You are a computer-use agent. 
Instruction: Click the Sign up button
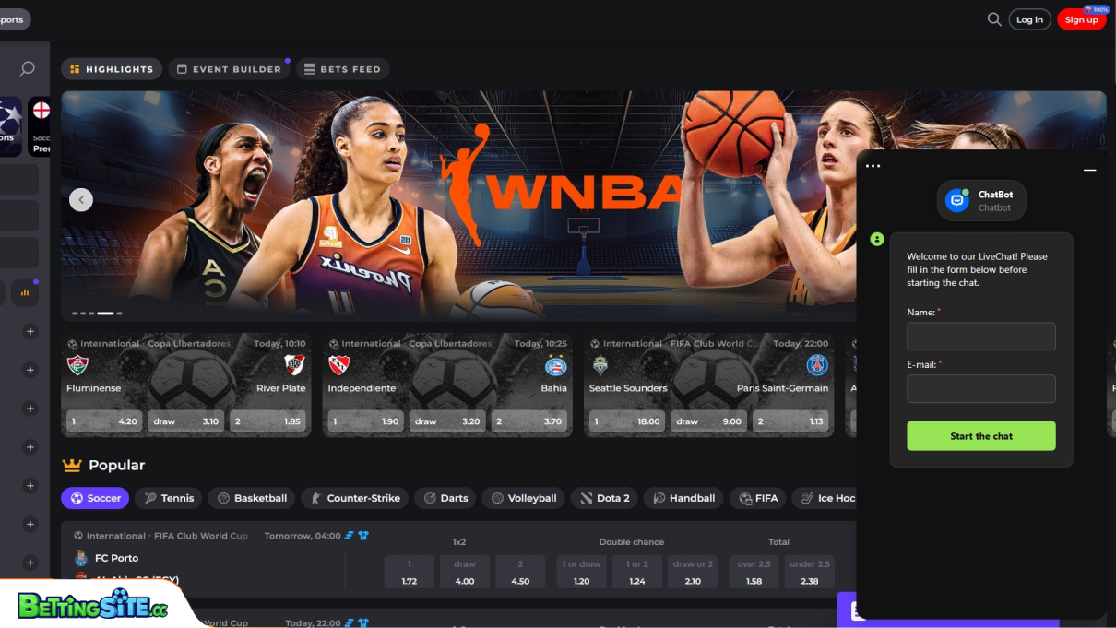tap(1081, 19)
